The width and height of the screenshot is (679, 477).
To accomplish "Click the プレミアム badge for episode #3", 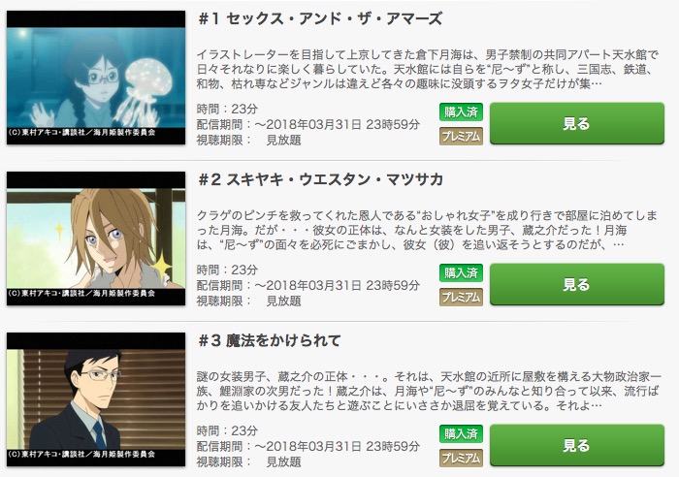I will pos(461,459).
